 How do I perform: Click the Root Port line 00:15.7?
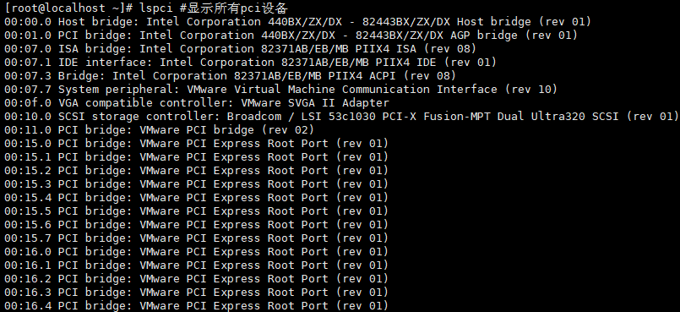coord(197,238)
